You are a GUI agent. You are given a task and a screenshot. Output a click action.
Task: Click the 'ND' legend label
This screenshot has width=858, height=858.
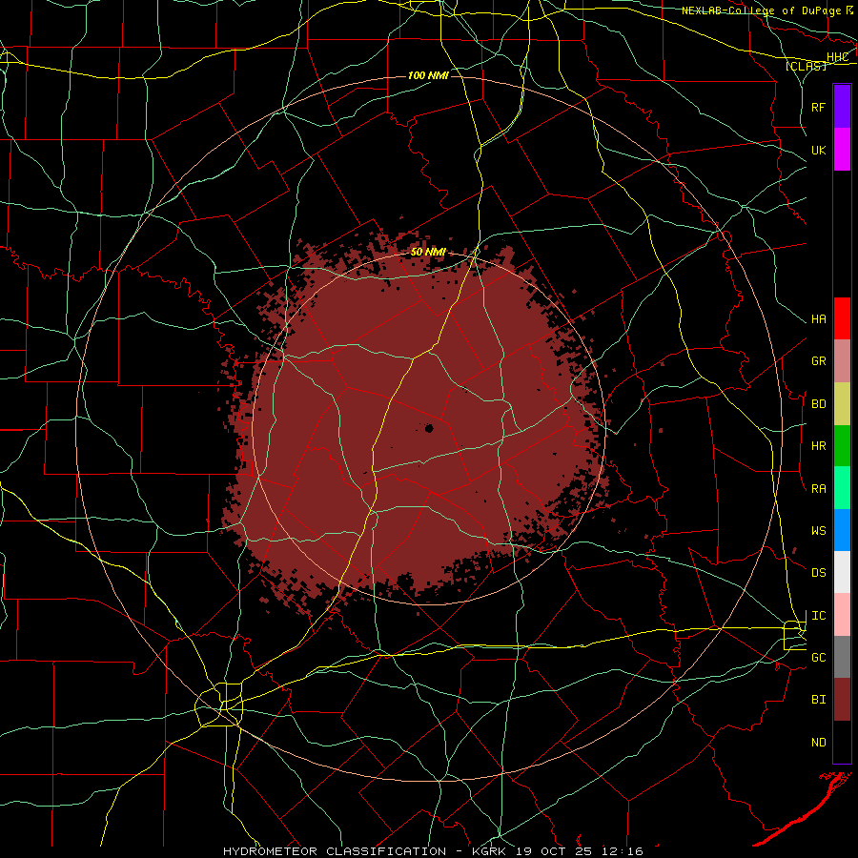tap(819, 743)
